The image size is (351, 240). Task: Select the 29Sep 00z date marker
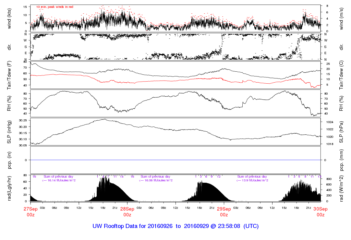pyautogui.click(x=224, y=212)
